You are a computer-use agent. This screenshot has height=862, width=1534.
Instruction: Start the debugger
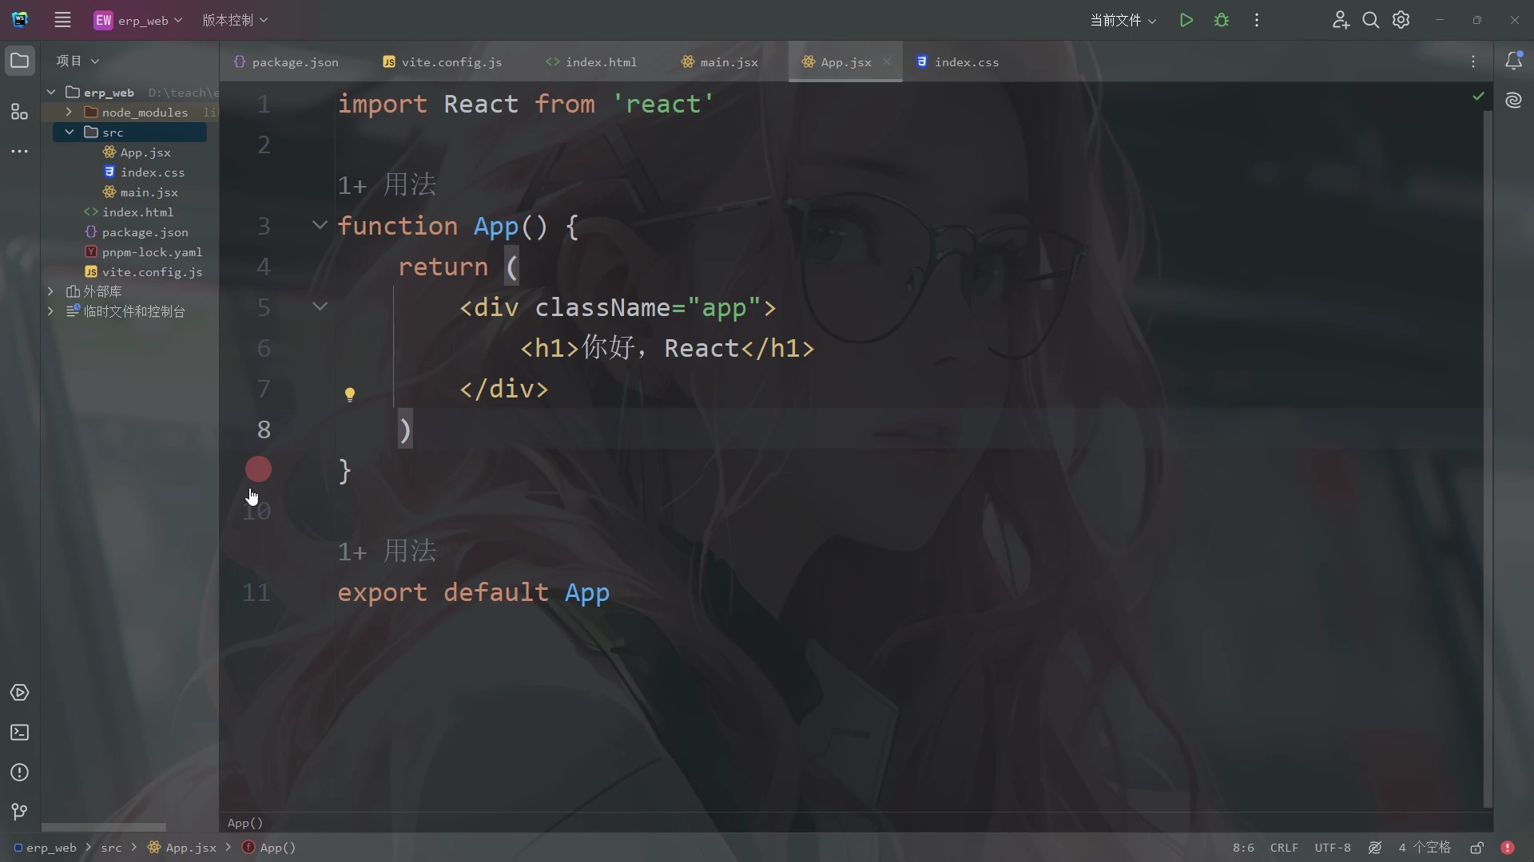tap(1222, 20)
